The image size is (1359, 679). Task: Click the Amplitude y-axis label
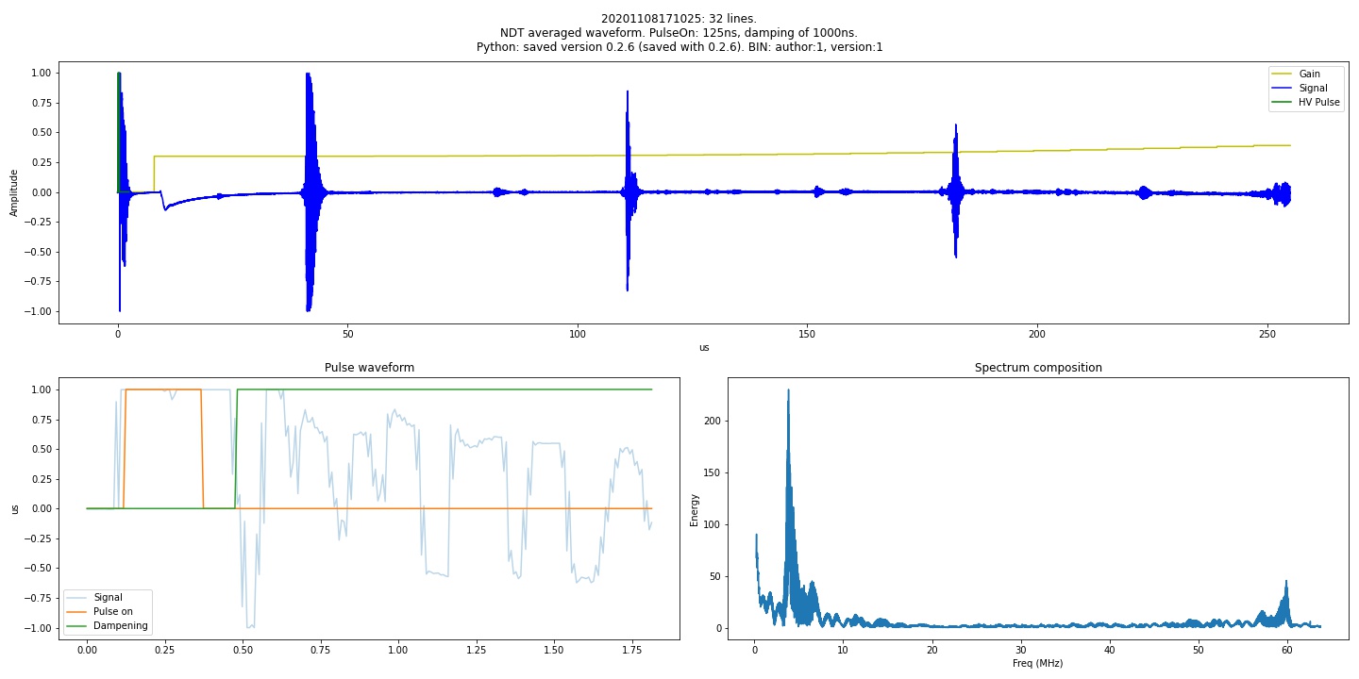(x=14, y=192)
